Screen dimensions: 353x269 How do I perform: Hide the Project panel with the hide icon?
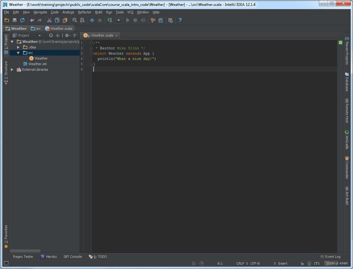tap(76, 35)
